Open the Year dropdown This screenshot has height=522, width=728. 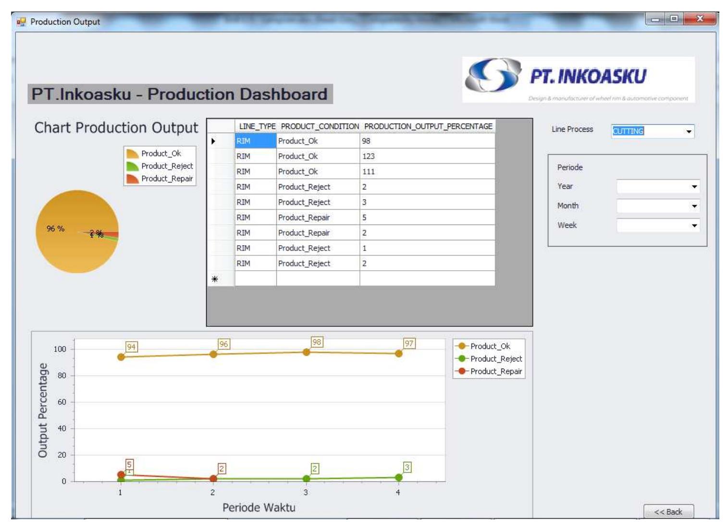(x=694, y=186)
